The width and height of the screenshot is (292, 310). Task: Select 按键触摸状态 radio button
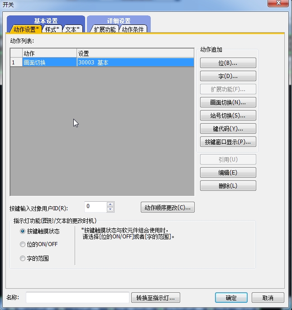click(x=23, y=231)
